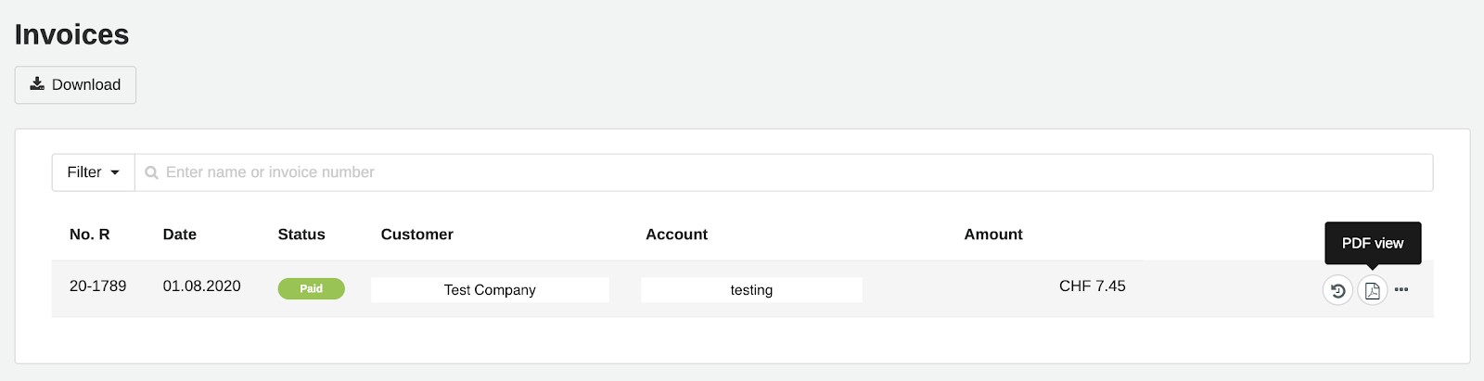Click the Account column header
Screen dimensions: 1484x381
point(676,235)
